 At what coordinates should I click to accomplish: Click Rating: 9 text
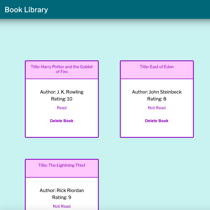(62, 197)
